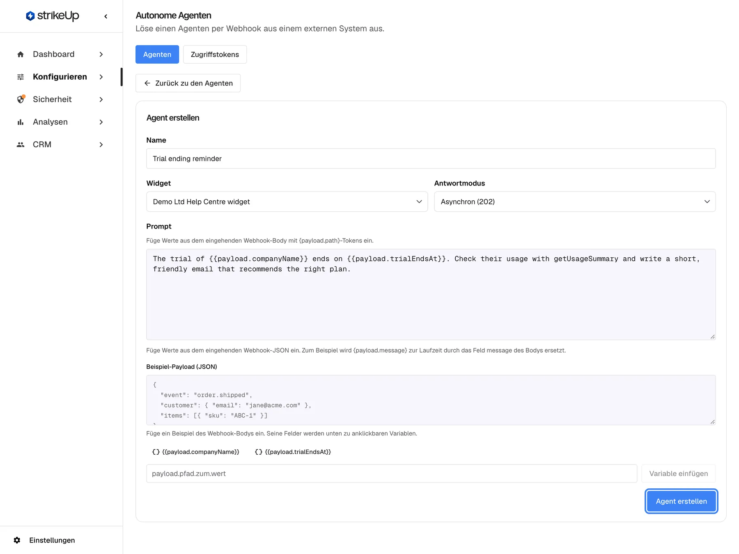Open the Analysen sidebar item
This screenshot has height=554, width=739.
click(60, 122)
